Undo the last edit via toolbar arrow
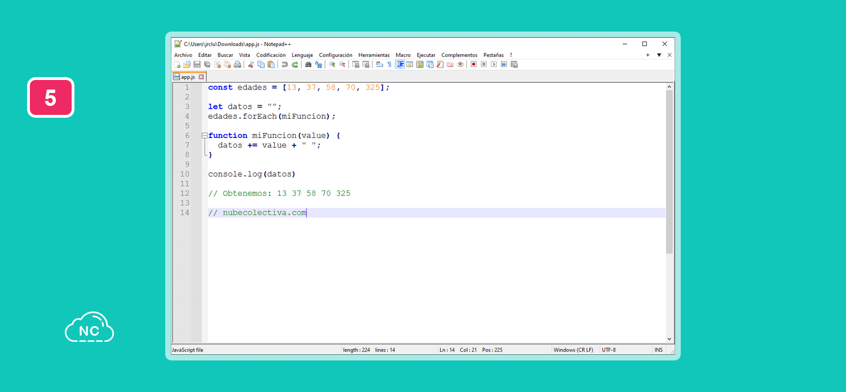Screen dimensions: 846x392 (x=285, y=64)
